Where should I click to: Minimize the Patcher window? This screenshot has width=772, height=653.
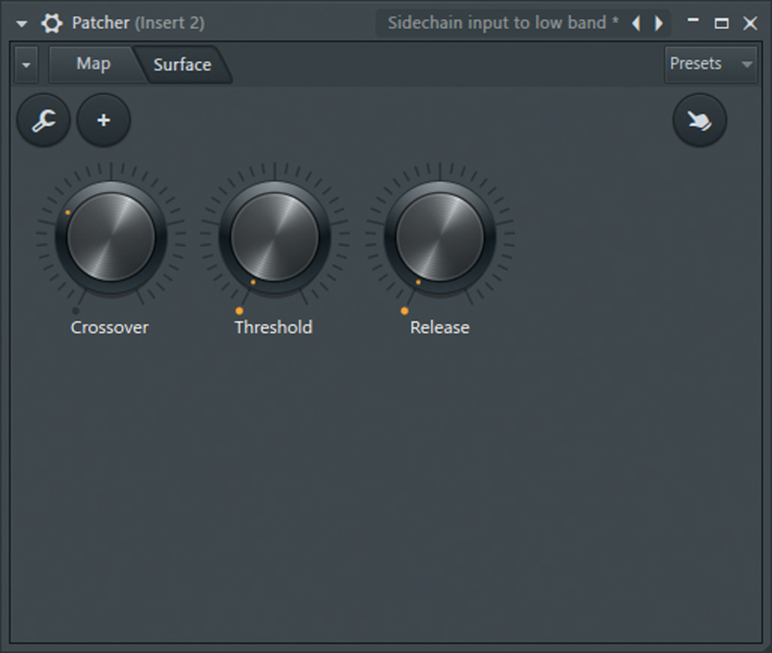(x=693, y=21)
